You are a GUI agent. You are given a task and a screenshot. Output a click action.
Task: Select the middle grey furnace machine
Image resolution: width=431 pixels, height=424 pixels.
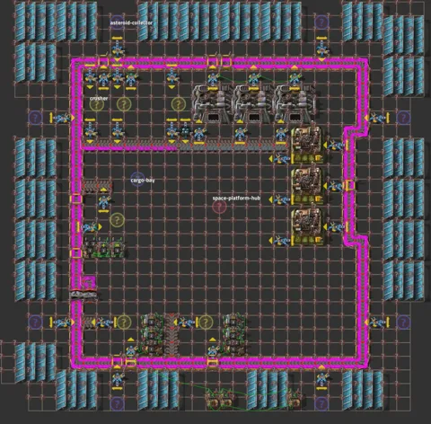click(x=253, y=104)
